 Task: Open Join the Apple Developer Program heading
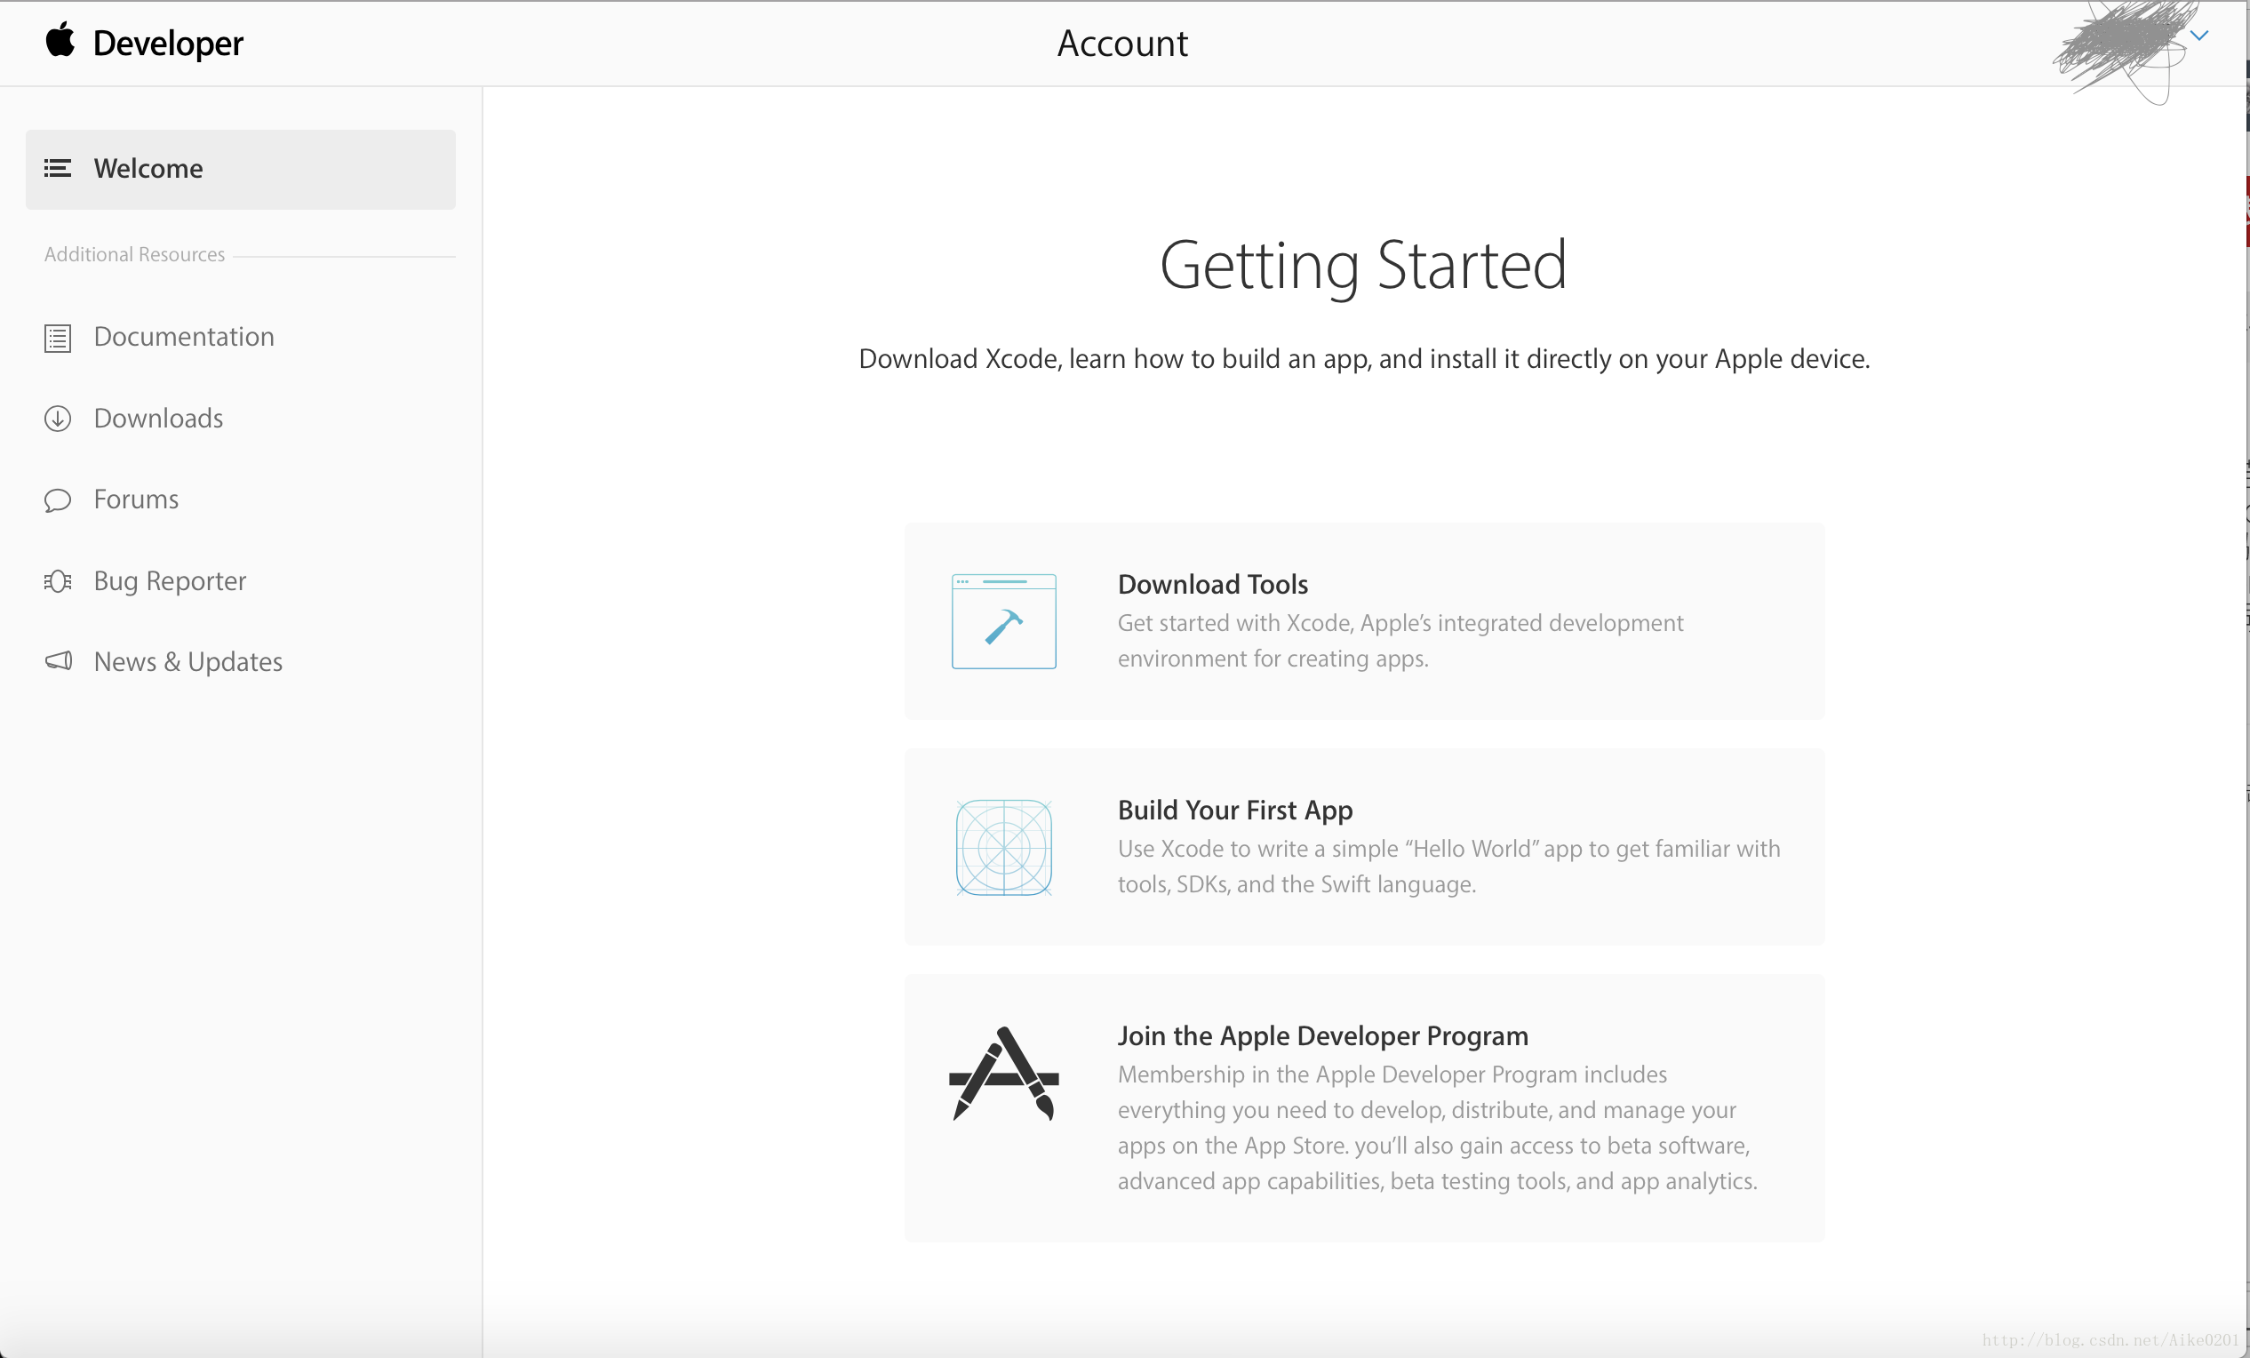tap(1322, 1035)
